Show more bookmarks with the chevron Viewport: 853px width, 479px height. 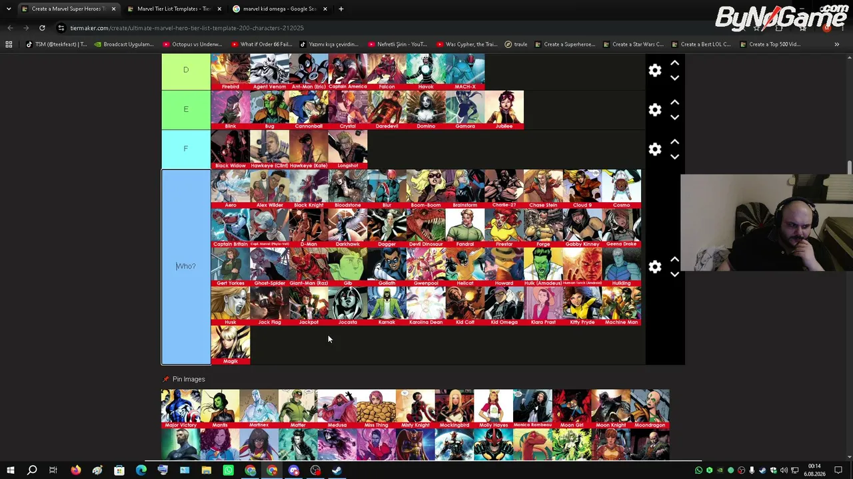pyautogui.click(x=836, y=45)
